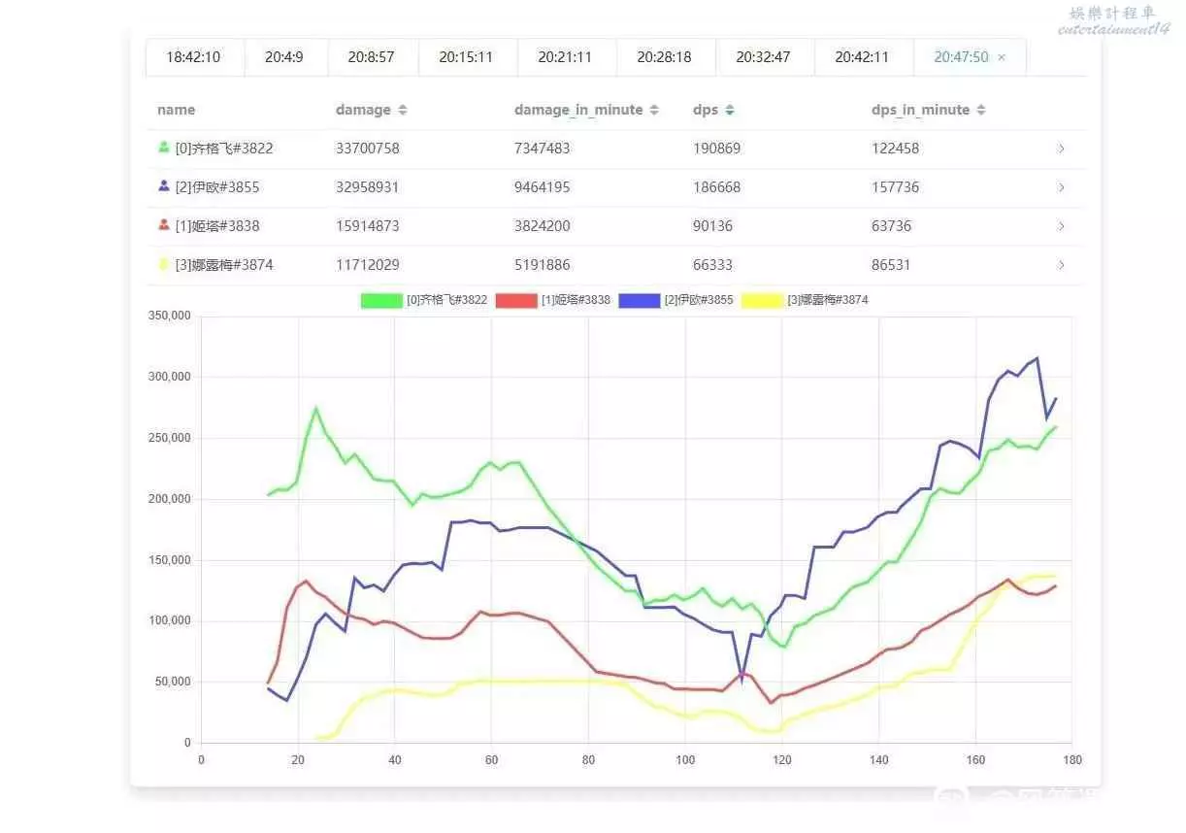Expand row details for 齐格飞#3822
The height and width of the screenshot is (833, 1186).
coord(1061,149)
